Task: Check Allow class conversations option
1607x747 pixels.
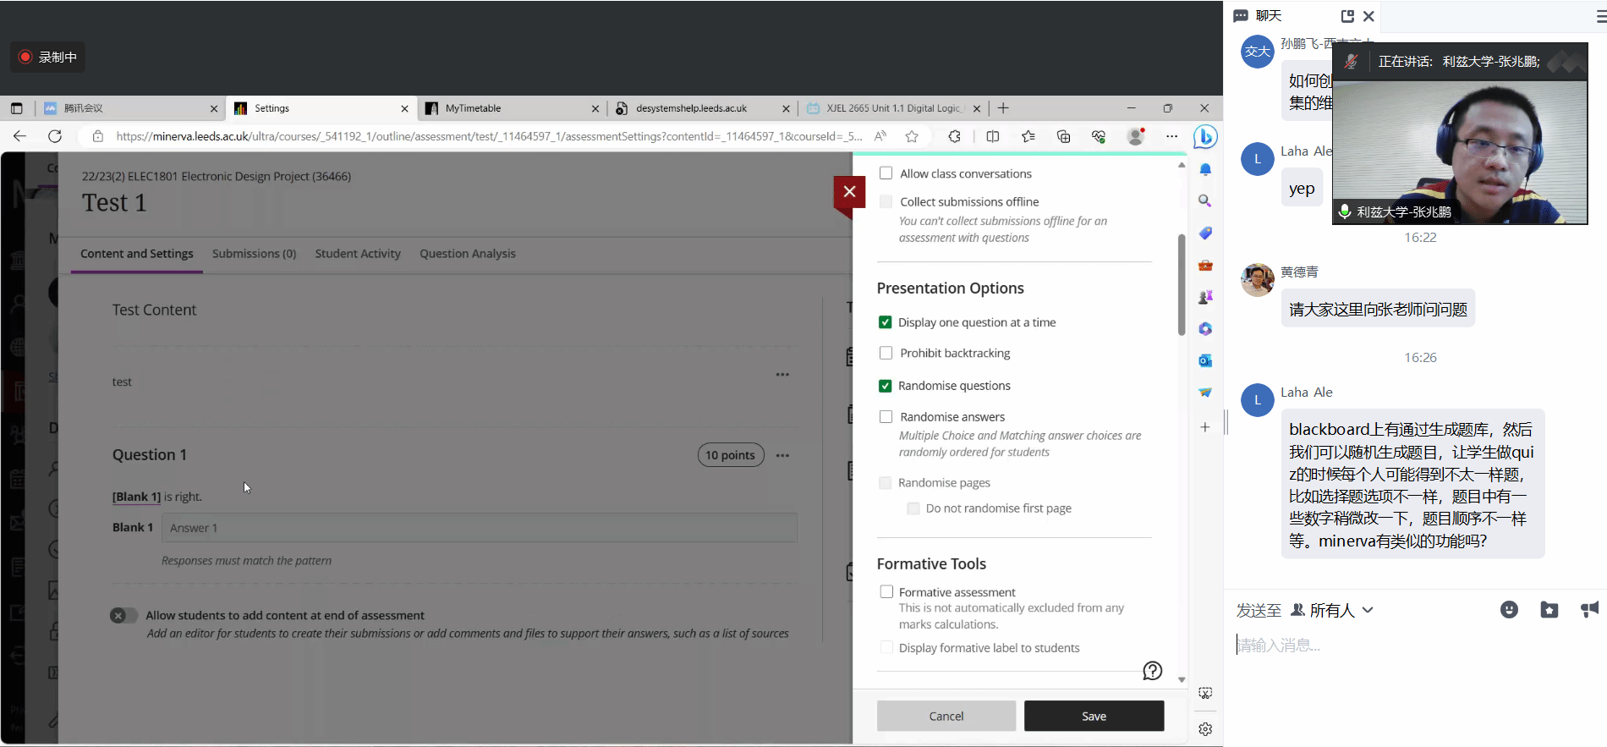Action: pyautogui.click(x=886, y=173)
